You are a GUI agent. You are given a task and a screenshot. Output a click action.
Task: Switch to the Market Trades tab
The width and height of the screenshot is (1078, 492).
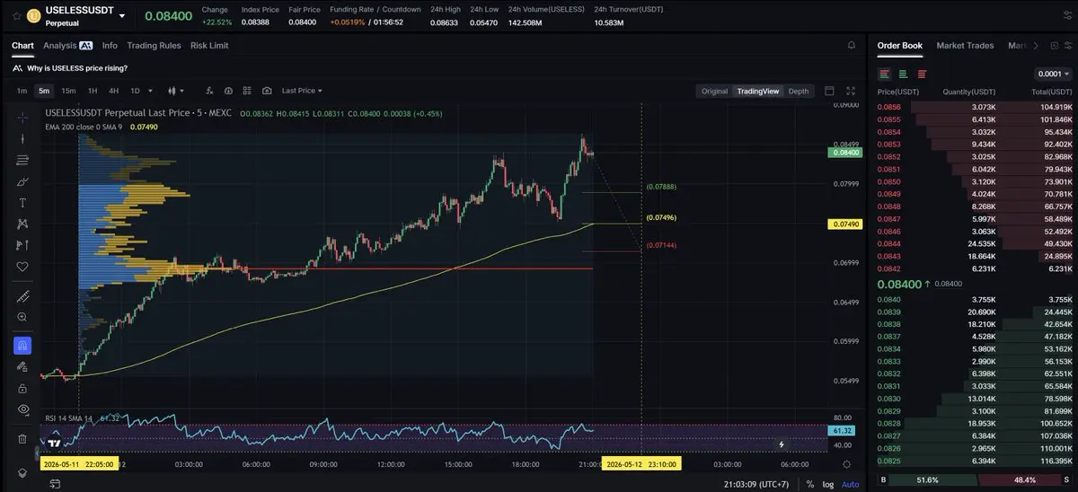tap(965, 46)
